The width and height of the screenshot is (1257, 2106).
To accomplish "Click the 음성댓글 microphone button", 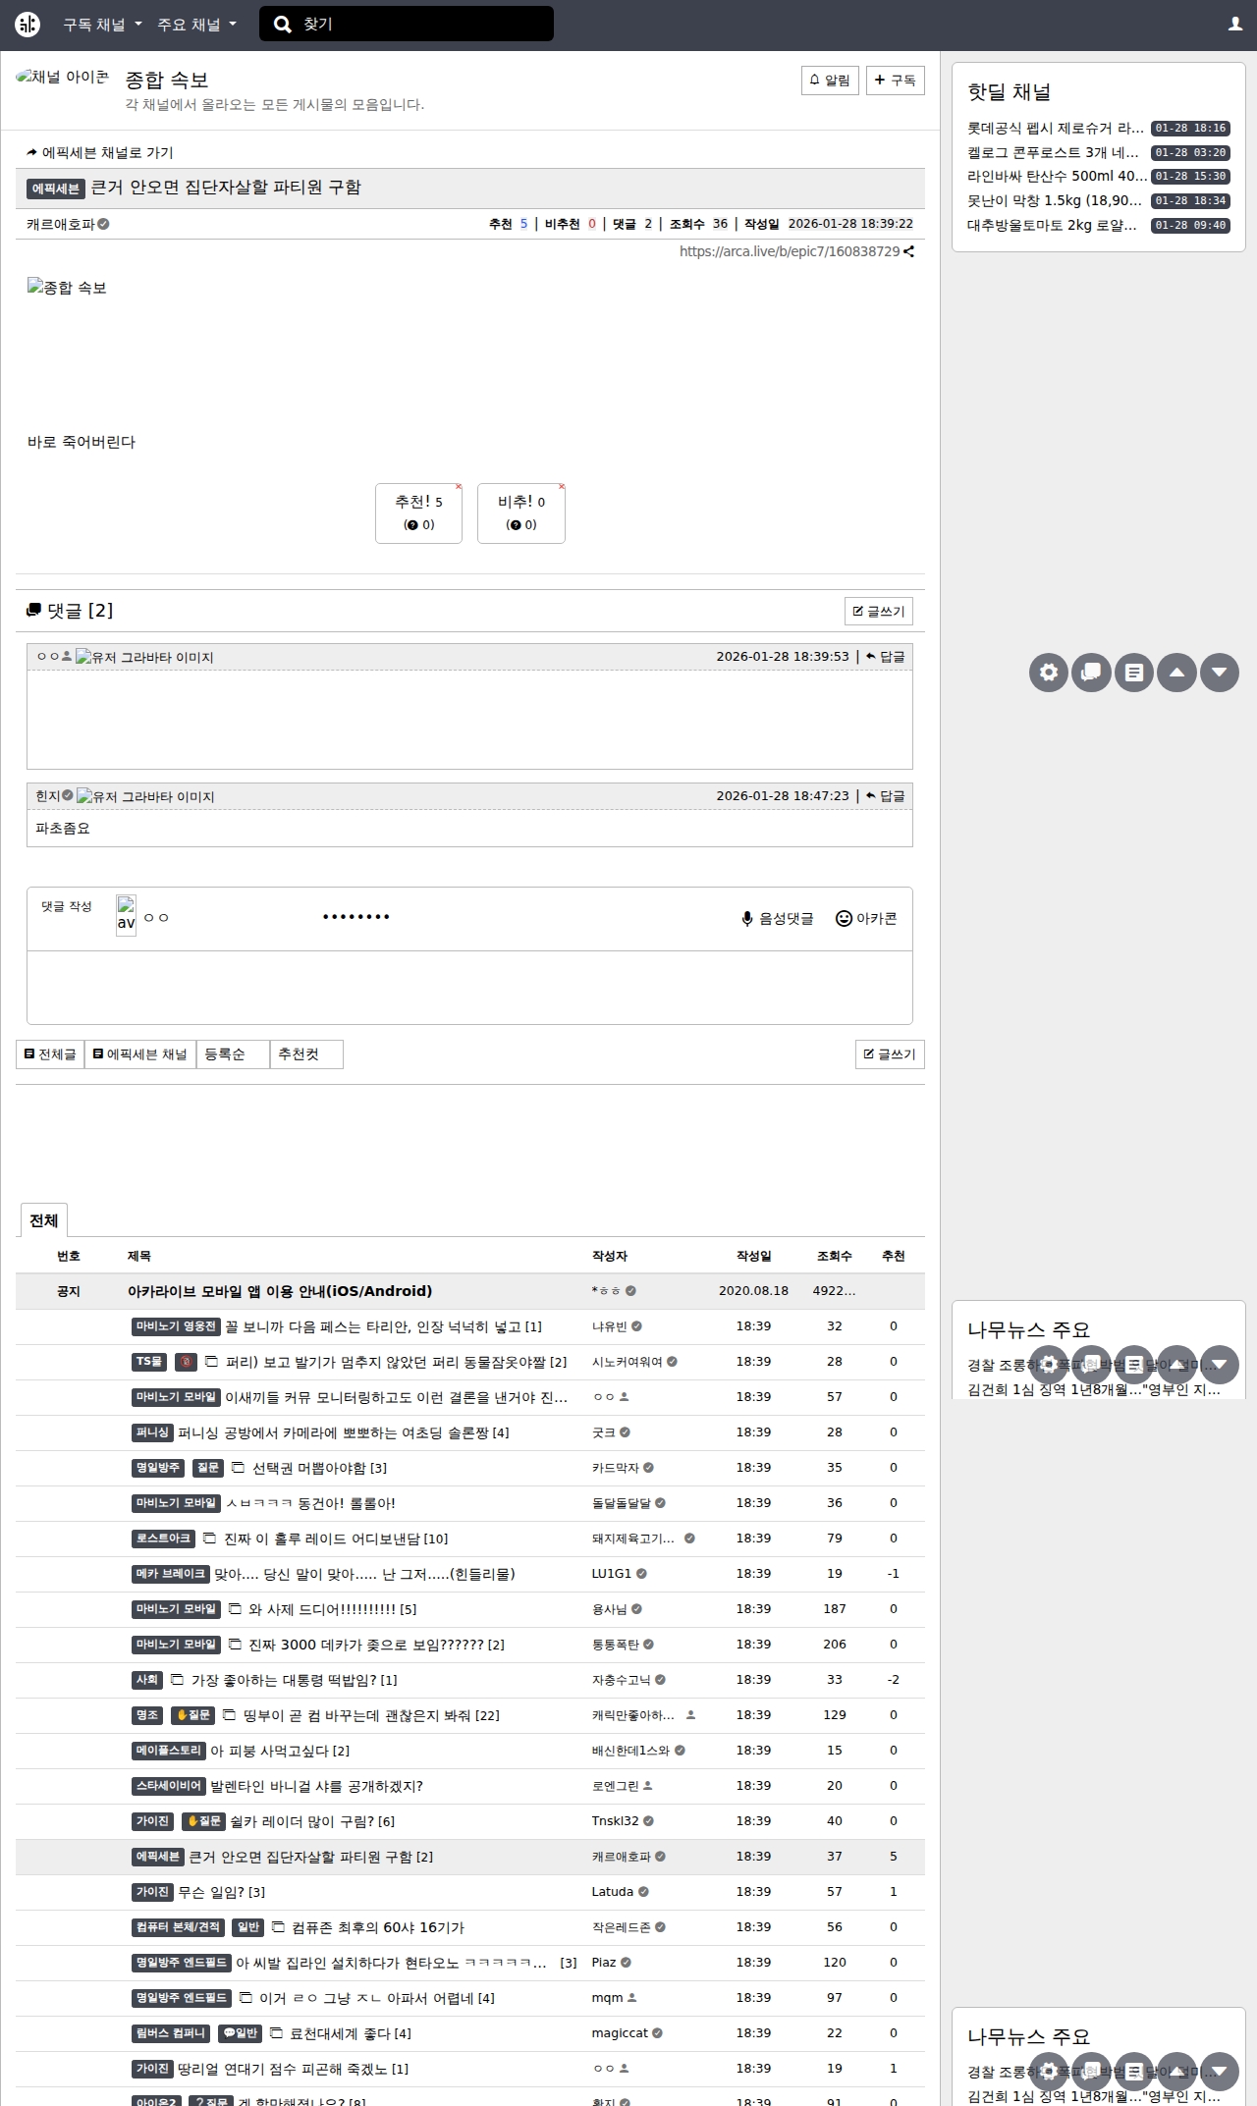I will 777,919.
